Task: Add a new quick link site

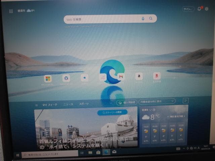Action: (x=174, y=78)
